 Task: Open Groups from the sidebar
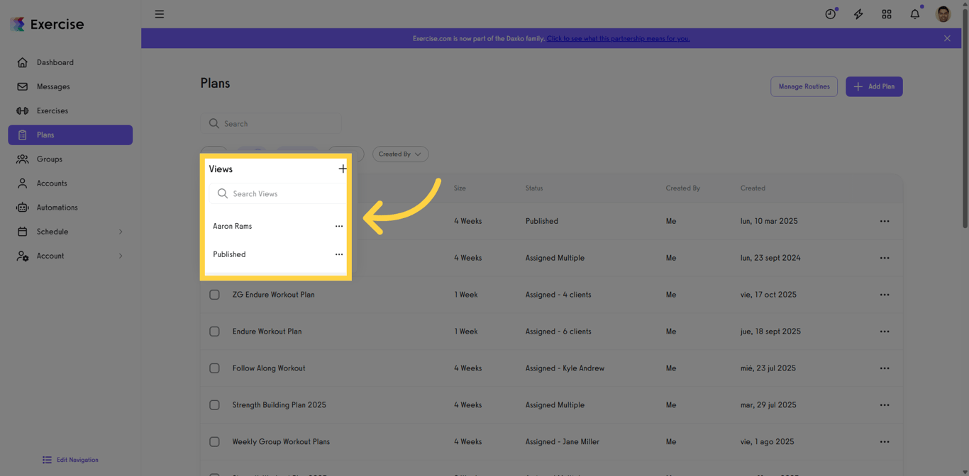coord(48,159)
